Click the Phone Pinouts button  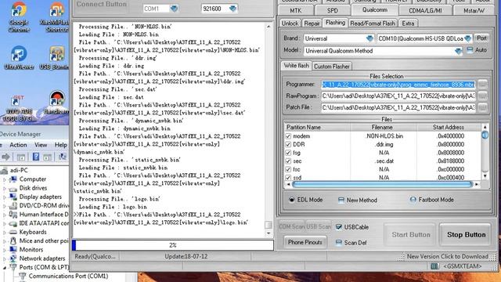(305, 242)
